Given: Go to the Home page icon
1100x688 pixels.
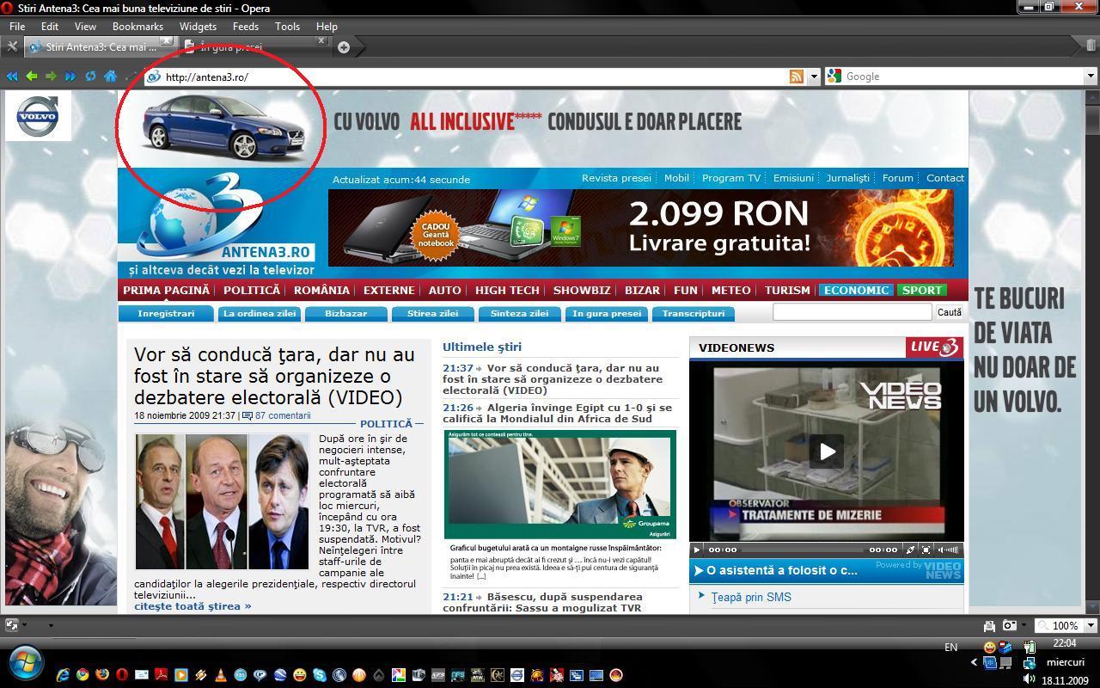Looking at the screenshot, I should pos(110,77).
